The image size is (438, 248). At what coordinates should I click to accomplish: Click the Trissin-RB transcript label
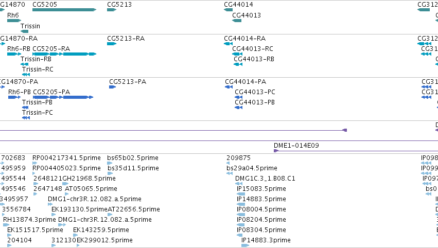point(36,59)
